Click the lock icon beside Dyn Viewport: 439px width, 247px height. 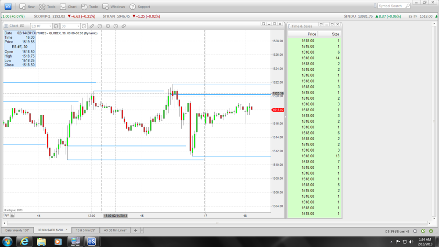coord(12,215)
